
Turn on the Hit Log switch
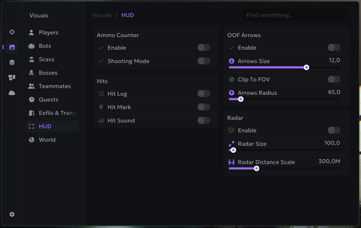(x=203, y=94)
